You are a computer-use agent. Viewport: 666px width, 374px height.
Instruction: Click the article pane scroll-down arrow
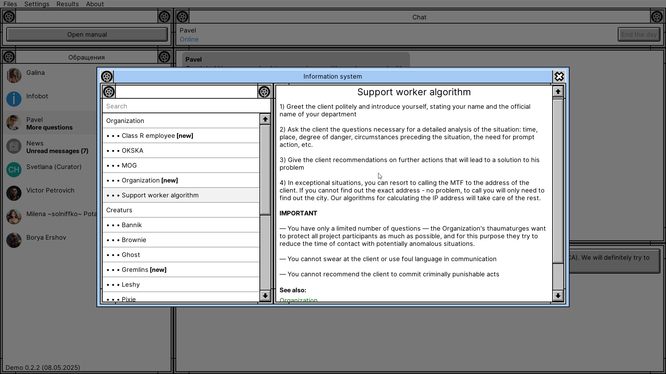[x=558, y=295]
